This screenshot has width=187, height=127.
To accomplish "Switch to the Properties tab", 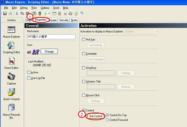I will (41, 20).
